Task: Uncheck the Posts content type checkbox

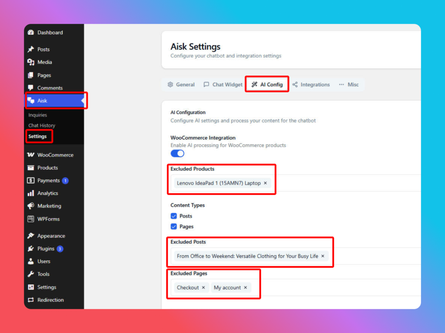Action: 174,216
